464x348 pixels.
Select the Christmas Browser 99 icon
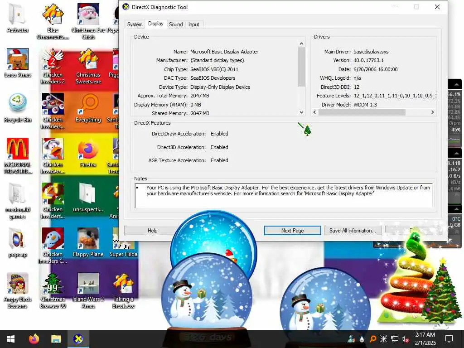click(53, 290)
